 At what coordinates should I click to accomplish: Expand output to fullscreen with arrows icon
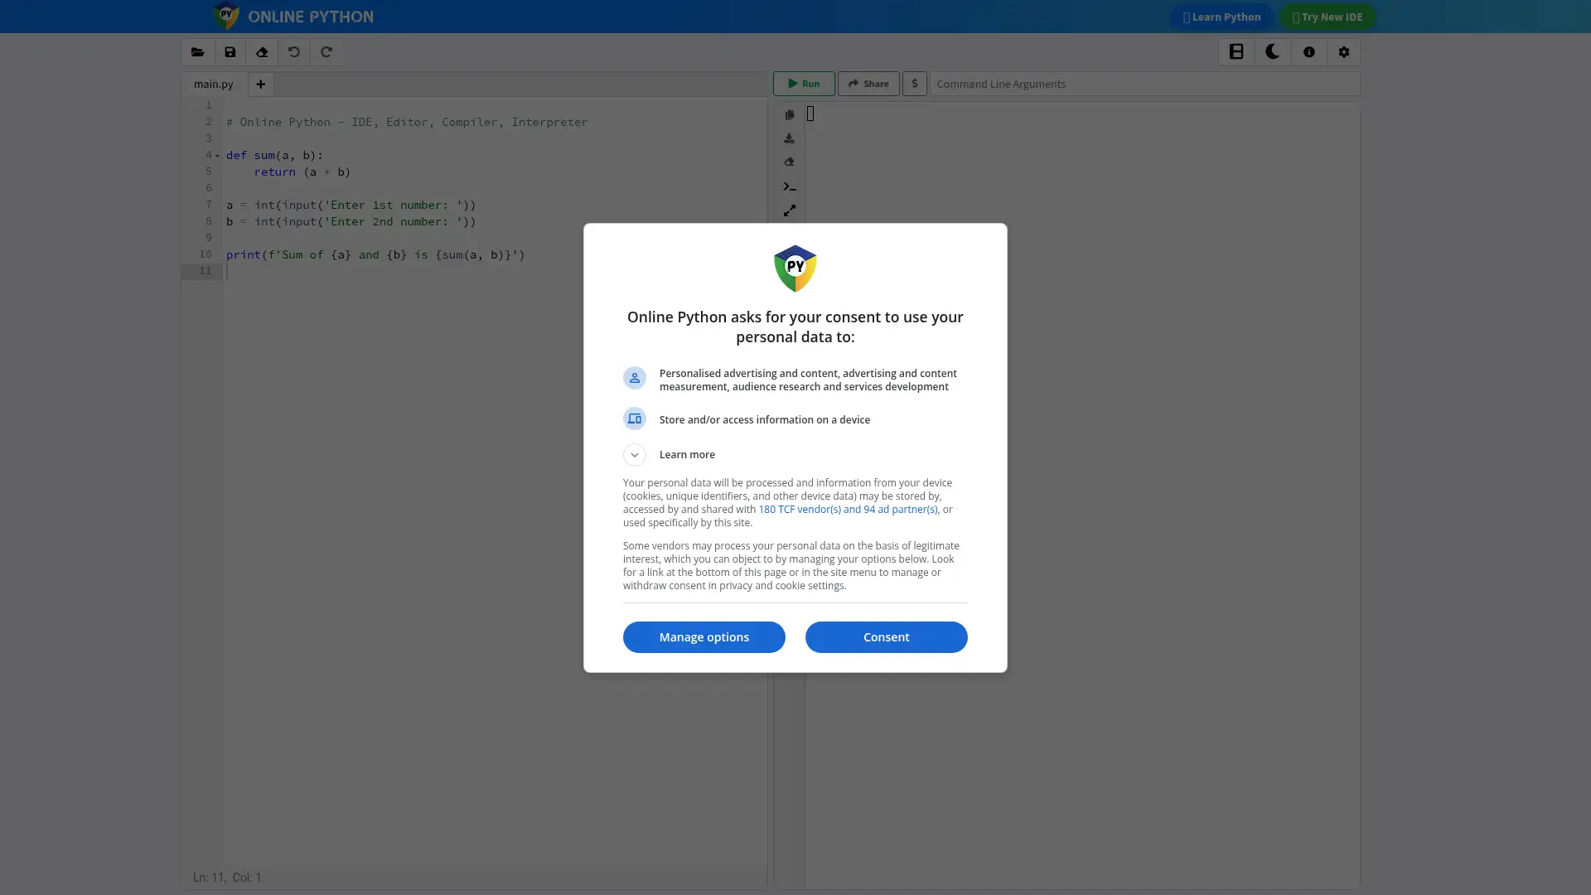click(x=790, y=210)
